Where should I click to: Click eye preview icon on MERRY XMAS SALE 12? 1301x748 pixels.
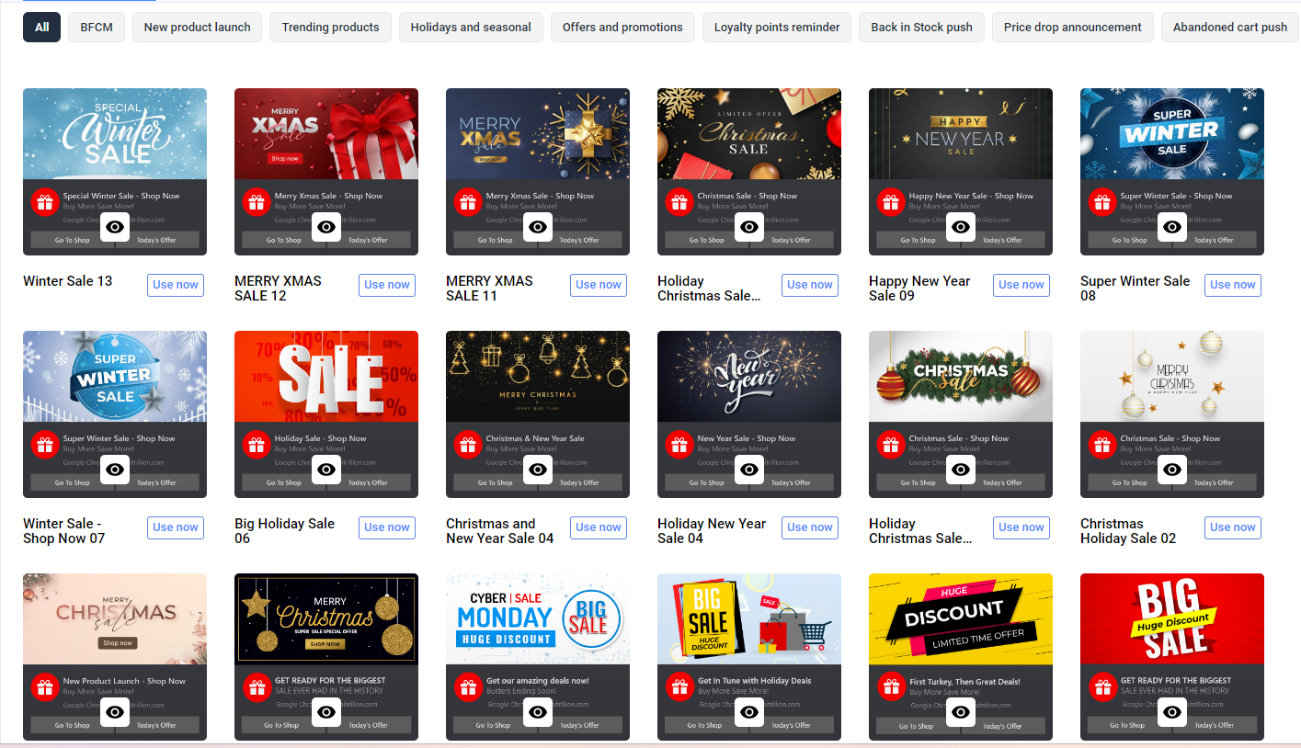pos(326,227)
